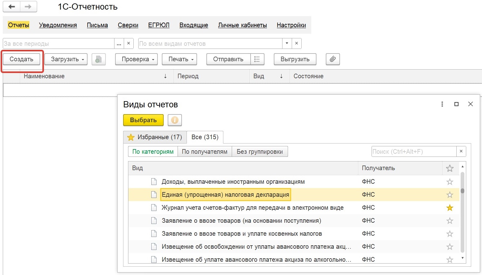
Task: Expand the По всем видам отчетов dropdown
Action: [287, 43]
